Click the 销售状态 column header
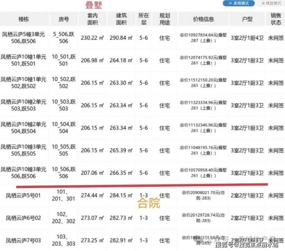 pos(276,19)
